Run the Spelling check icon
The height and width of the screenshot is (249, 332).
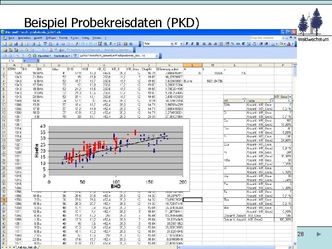[x=45, y=44]
